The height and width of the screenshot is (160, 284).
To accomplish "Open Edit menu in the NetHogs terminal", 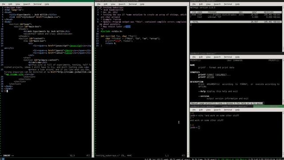I will pyautogui.click(x=201, y=4).
